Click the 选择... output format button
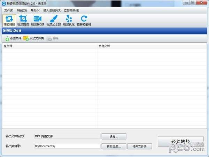This screenshot has width=209, height=157. 114,136
